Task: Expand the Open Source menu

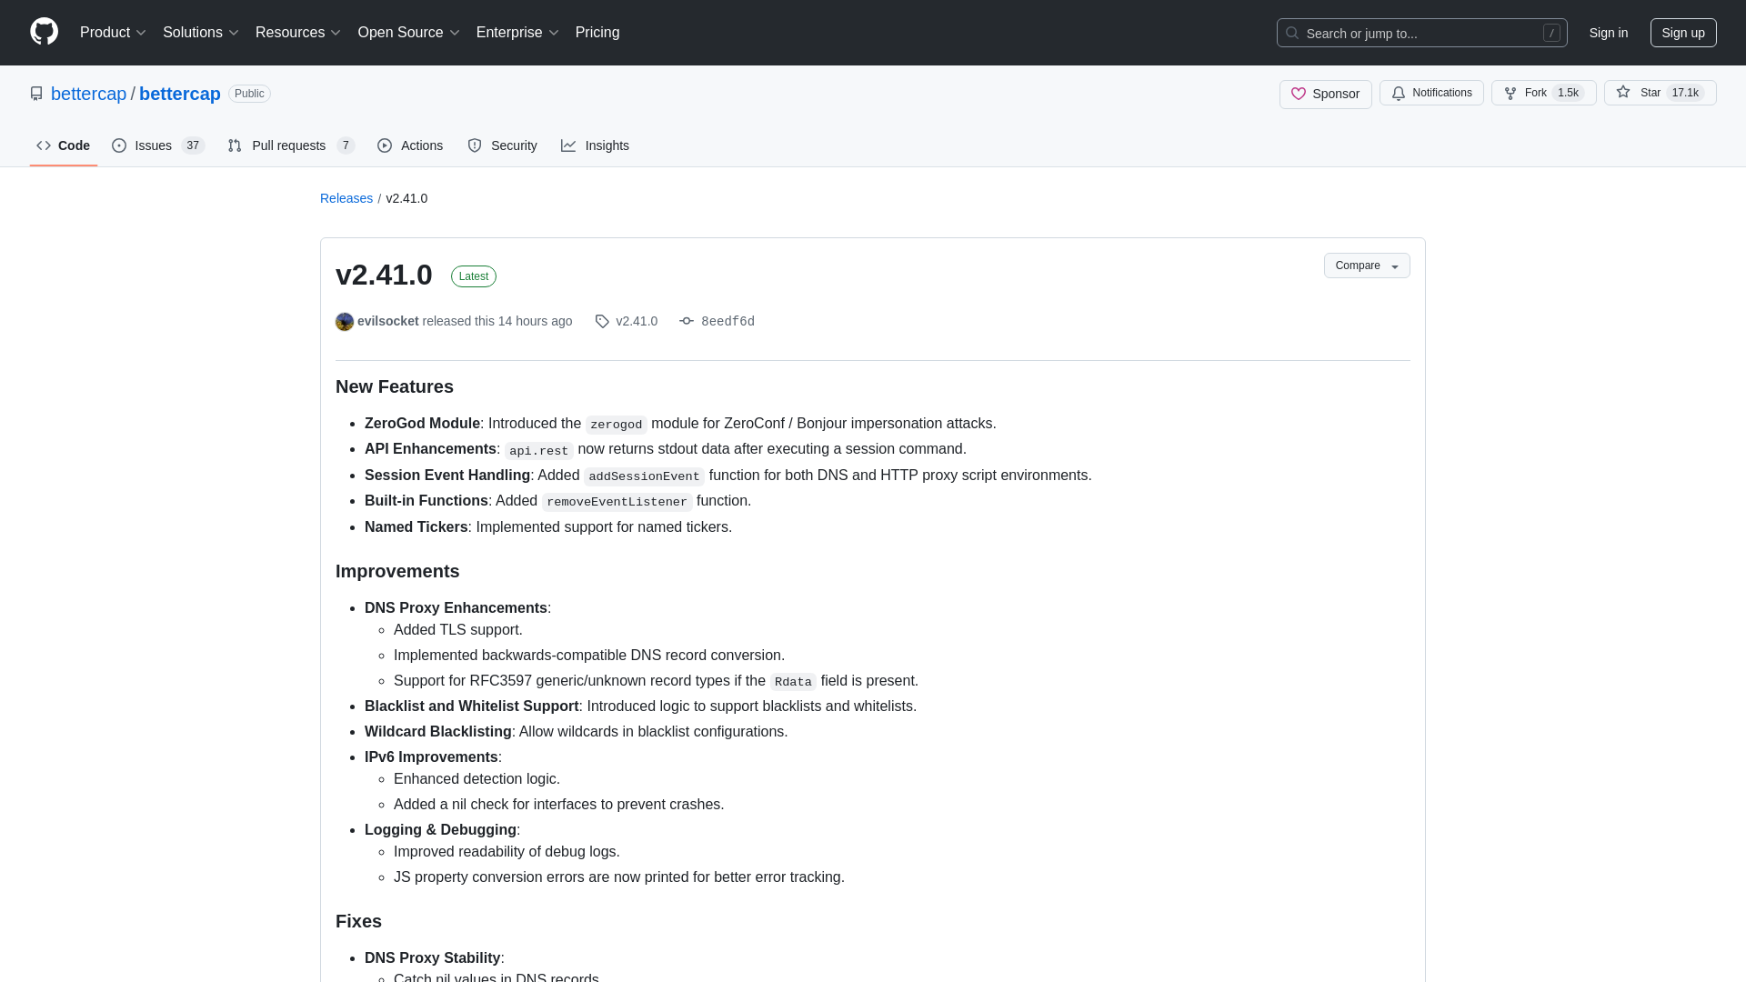Action: tap(409, 33)
